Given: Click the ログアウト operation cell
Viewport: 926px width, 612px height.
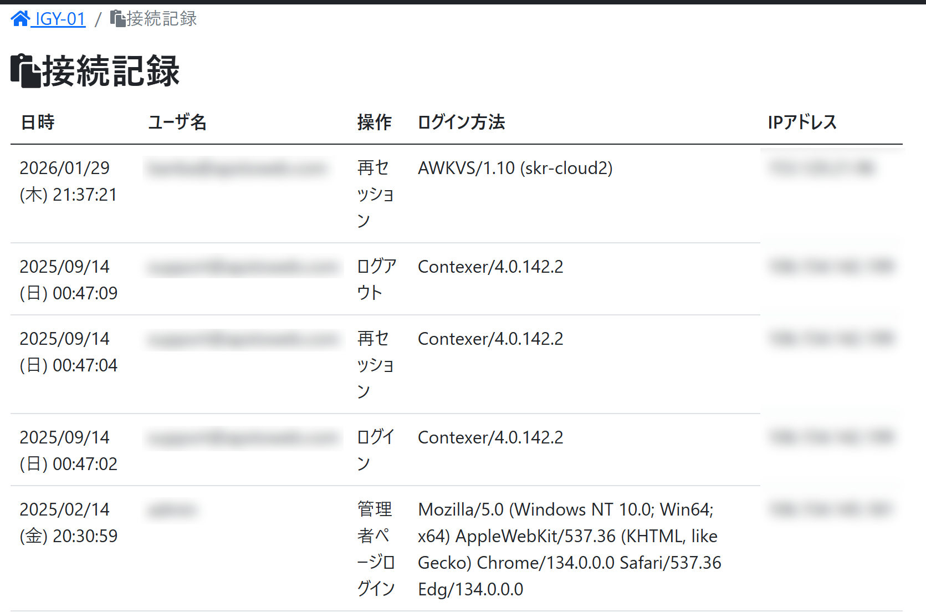Looking at the screenshot, I should (x=376, y=279).
